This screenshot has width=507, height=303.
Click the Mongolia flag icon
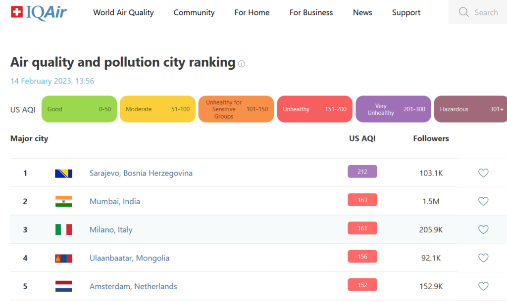pos(63,258)
